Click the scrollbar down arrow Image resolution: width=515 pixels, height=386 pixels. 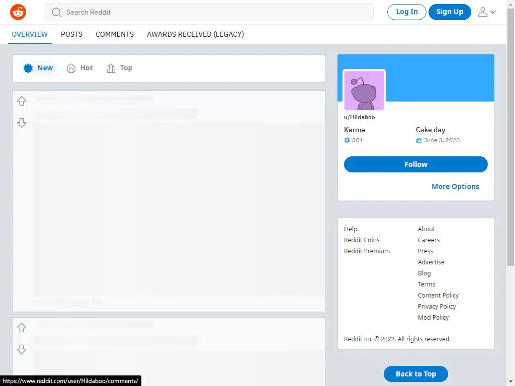click(x=511, y=382)
